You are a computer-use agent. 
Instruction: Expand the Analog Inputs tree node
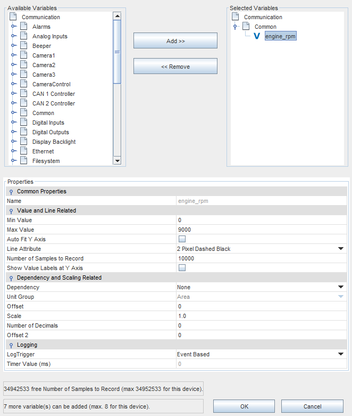tap(13, 36)
